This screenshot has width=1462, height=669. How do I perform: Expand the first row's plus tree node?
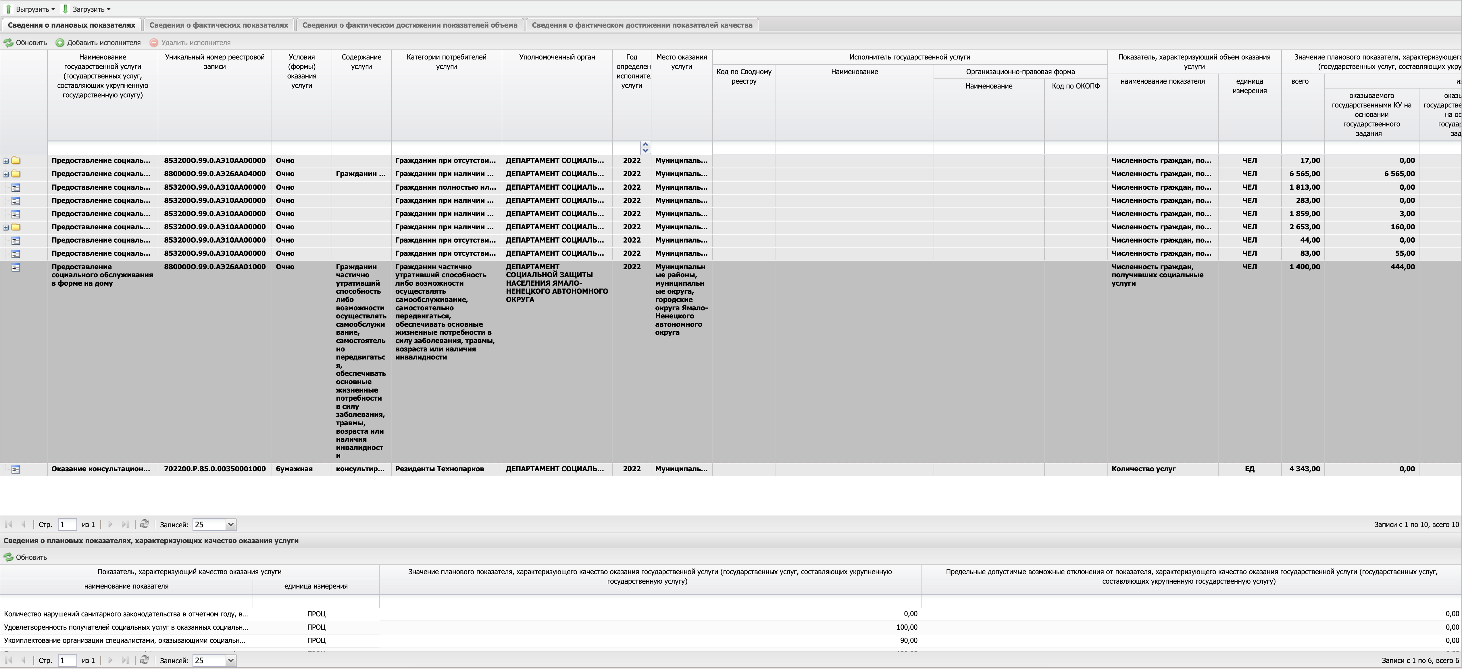point(6,161)
